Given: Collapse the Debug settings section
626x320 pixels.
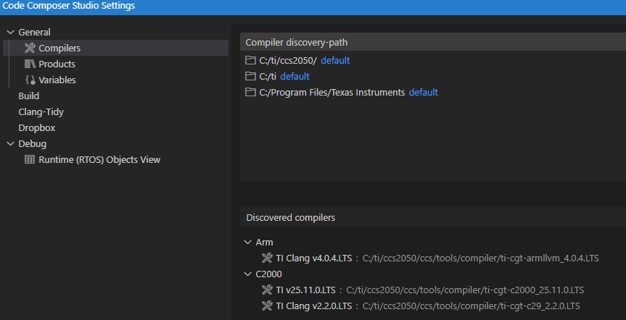Looking at the screenshot, I should (x=10, y=144).
